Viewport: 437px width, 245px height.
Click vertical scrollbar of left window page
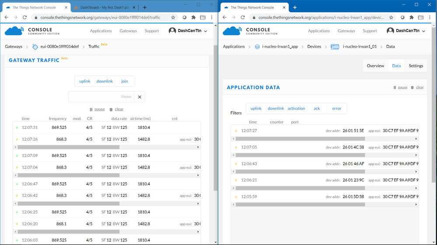(x=215, y=118)
